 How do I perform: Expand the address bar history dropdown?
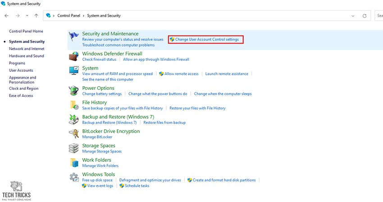tap(353, 16)
